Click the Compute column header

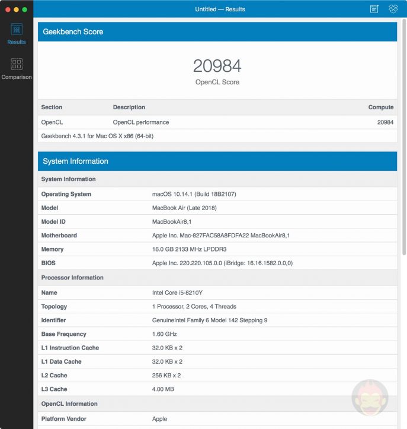click(380, 107)
